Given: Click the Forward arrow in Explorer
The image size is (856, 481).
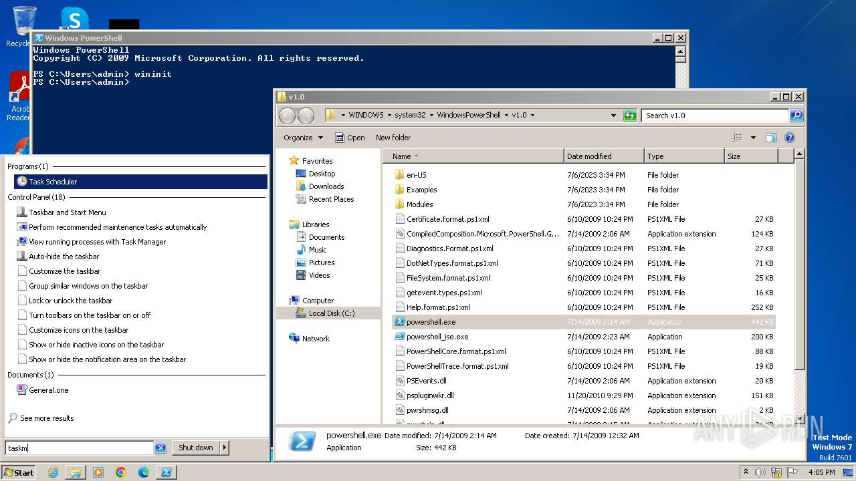Looking at the screenshot, I should pos(306,116).
